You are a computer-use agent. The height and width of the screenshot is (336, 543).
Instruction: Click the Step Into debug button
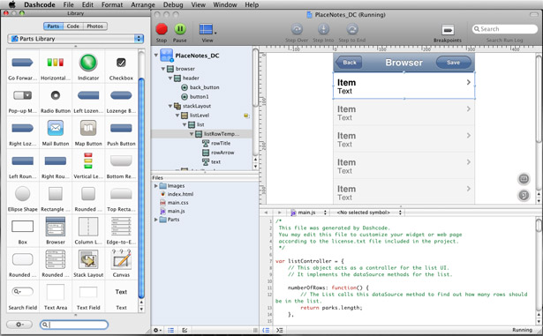323,29
